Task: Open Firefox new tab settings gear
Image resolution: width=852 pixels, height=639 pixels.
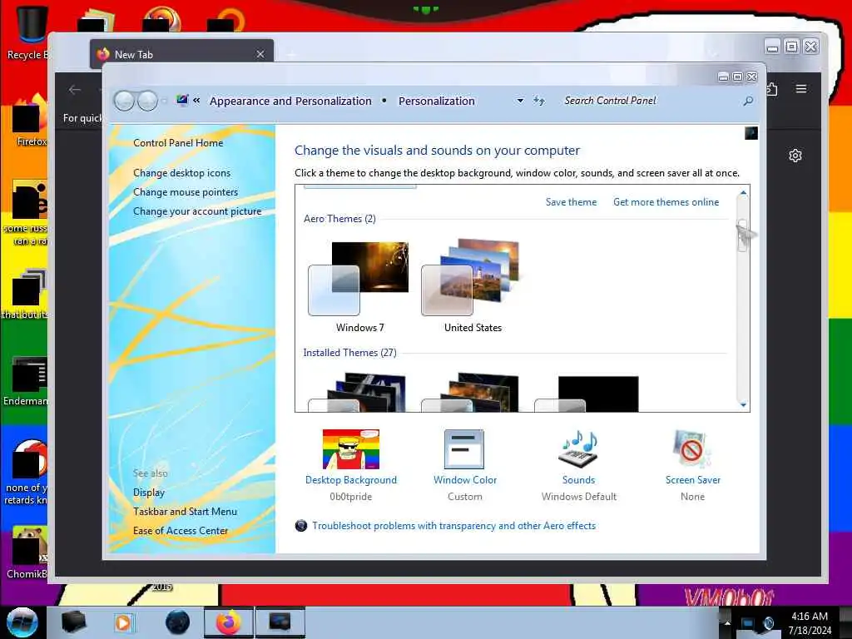Action: coord(795,156)
